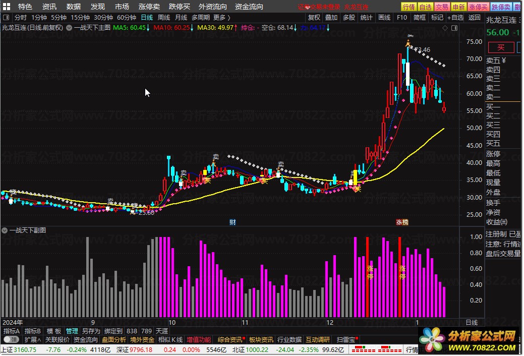Open the 盘面分析 tab
Viewport: 524px width, 356px height.
click(114, 340)
